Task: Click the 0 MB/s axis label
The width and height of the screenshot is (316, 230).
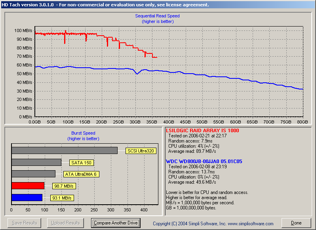Action: (x=26, y=117)
